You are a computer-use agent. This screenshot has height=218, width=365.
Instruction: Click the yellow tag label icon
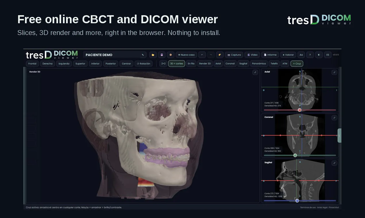(220, 55)
